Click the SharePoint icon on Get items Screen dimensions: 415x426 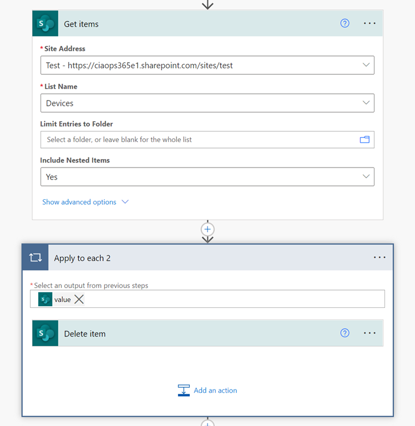click(x=45, y=23)
